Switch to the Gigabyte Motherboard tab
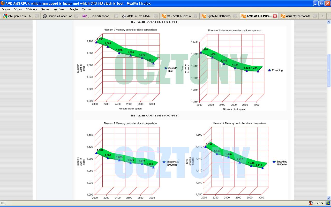Screen dimensions: 331x207 coord(219,16)
